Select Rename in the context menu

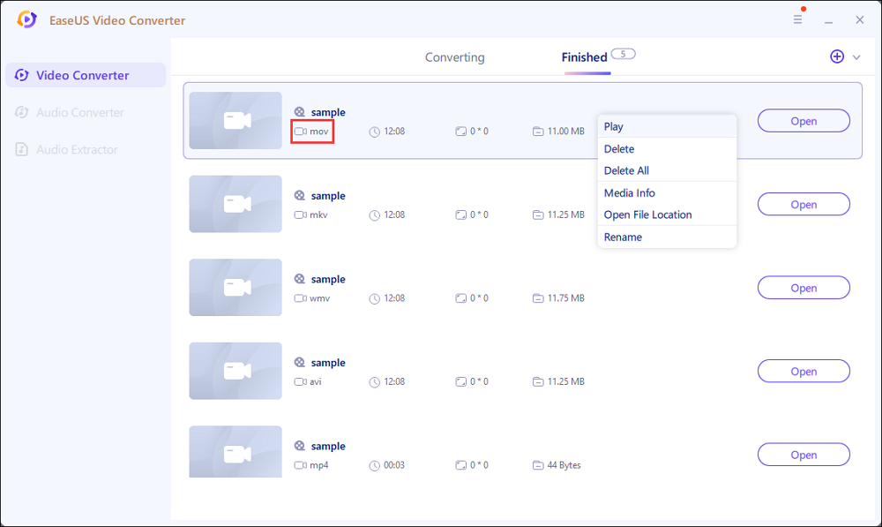[623, 237]
